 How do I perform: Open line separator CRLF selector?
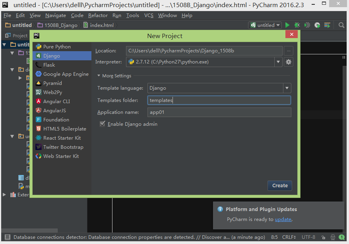click(x=289, y=237)
